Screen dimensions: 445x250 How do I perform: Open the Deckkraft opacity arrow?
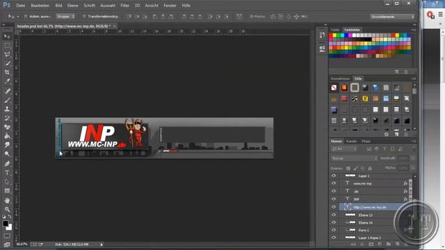[412, 158]
